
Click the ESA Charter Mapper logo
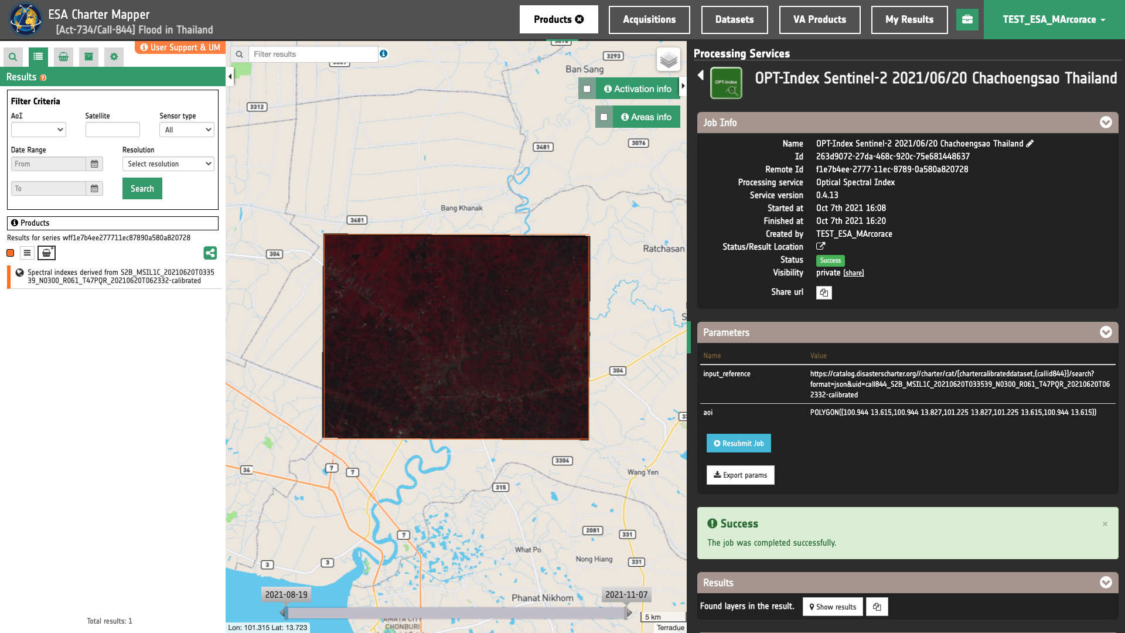pyautogui.click(x=25, y=19)
